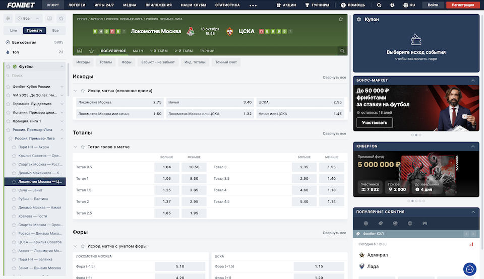The image size is (484, 279).
Task: Open the three-dots more menu in header
Action: pos(253,5)
